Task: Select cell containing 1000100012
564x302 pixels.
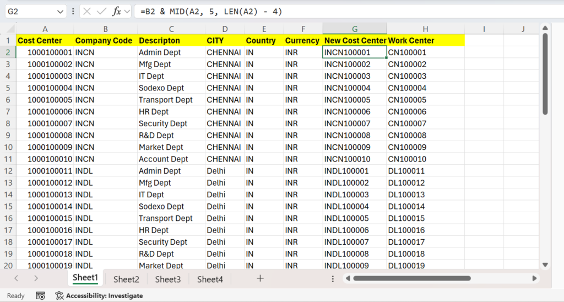Action: pyautogui.click(x=45, y=183)
